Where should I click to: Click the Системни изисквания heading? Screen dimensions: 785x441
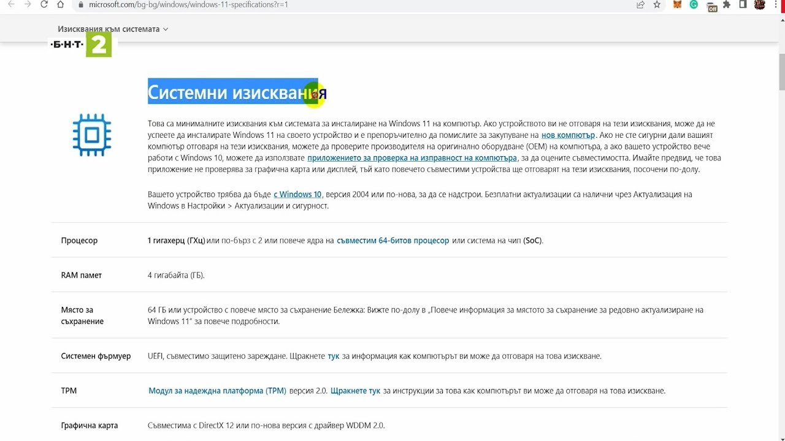click(237, 92)
